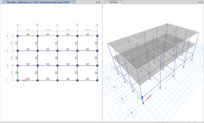Select grid bubble E in plan view
This screenshot has width=204, height=123.
click(97, 25)
